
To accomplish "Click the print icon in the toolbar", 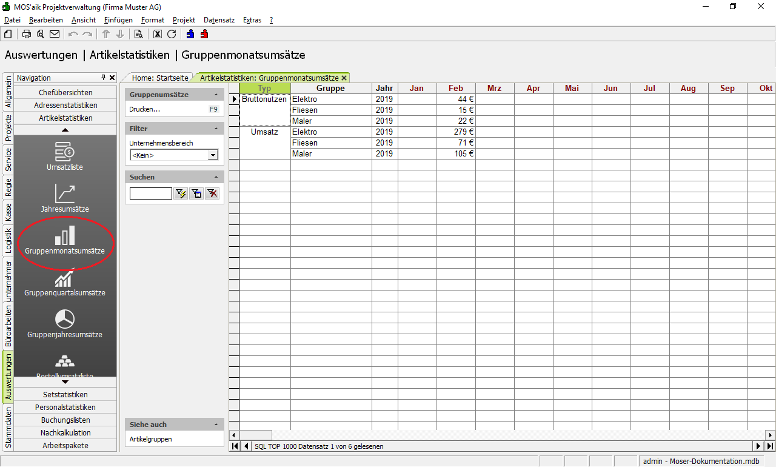I will [27, 34].
